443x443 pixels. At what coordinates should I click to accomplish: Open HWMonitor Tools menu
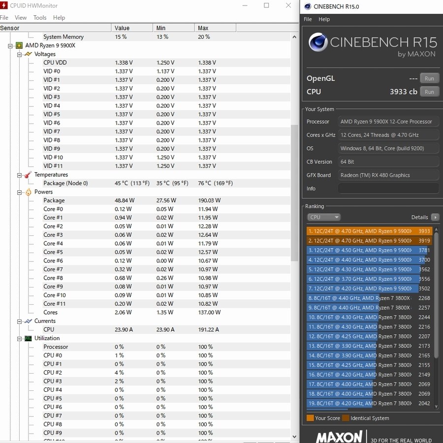click(40, 18)
